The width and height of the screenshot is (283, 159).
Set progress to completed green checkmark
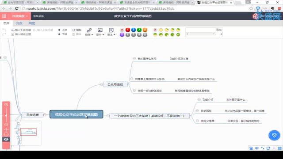(x=178, y=34)
